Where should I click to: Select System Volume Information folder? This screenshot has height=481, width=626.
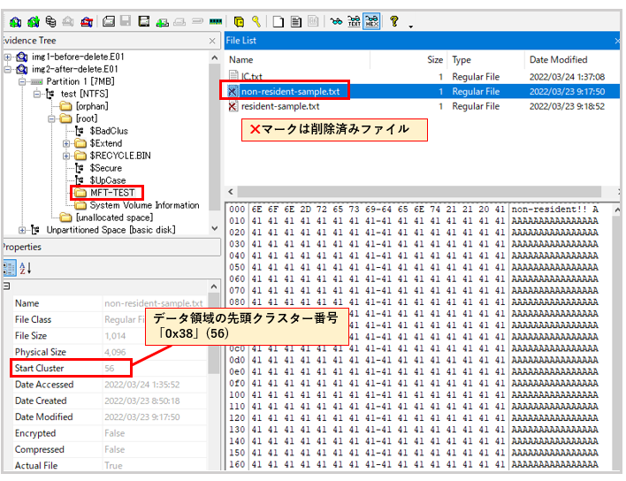coord(144,205)
